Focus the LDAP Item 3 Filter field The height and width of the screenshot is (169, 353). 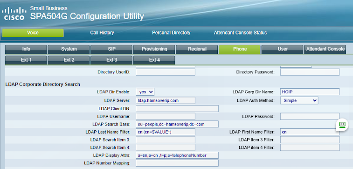point(310,140)
